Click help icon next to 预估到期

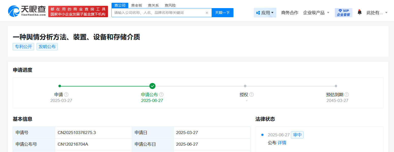click(x=346, y=95)
